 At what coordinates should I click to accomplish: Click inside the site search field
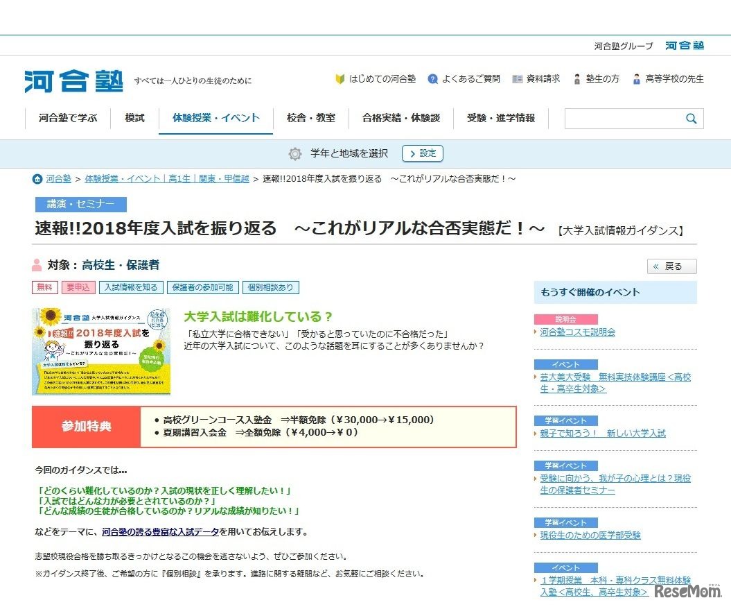point(622,119)
